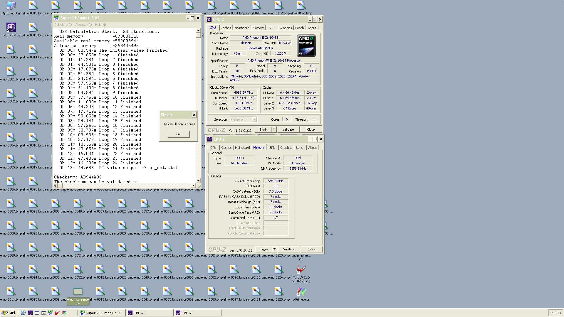Screen dimensions: 564x317
Task: Switch to first CPU-Z taskbar button
Action: pyautogui.click(x=150, y=313)
